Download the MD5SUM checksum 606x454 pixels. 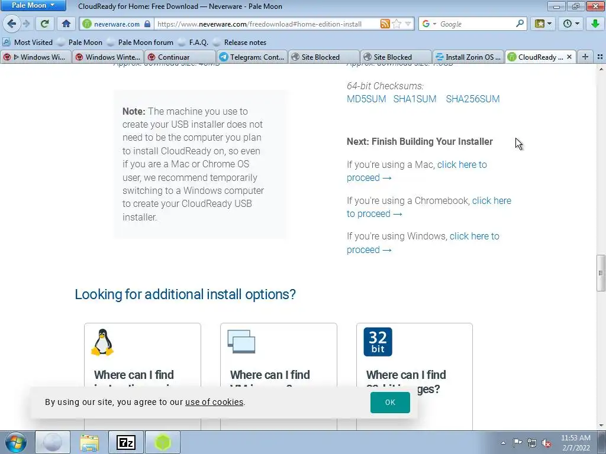pyautogui.click(x=366, y=99)
